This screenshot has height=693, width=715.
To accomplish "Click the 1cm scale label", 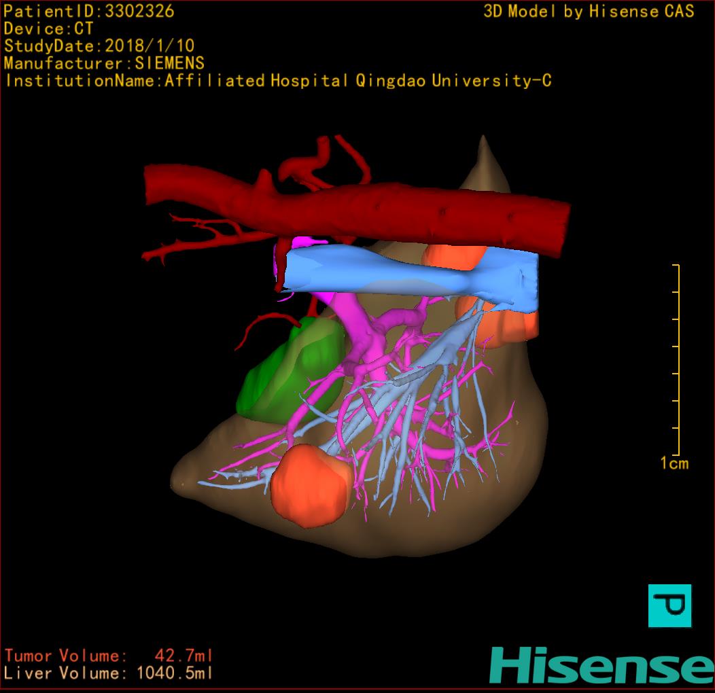I will 674,463.
